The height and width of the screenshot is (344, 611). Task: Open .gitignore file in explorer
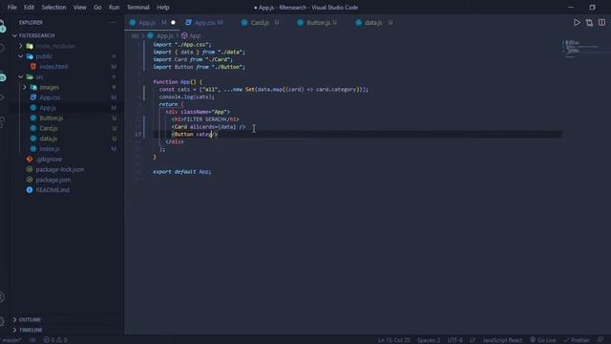[49, 160]
